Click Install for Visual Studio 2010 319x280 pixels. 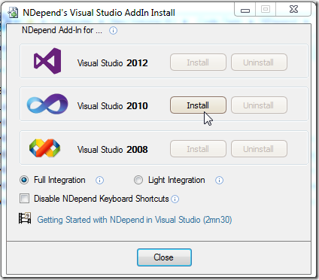(x=198, y=105)
